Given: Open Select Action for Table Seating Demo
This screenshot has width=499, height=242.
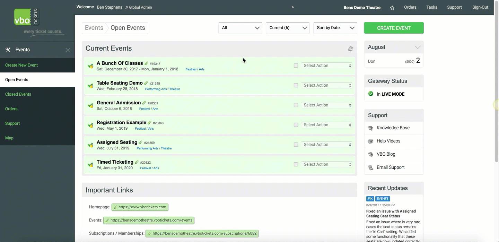Looking at the screenshot, I should [327, 85].
